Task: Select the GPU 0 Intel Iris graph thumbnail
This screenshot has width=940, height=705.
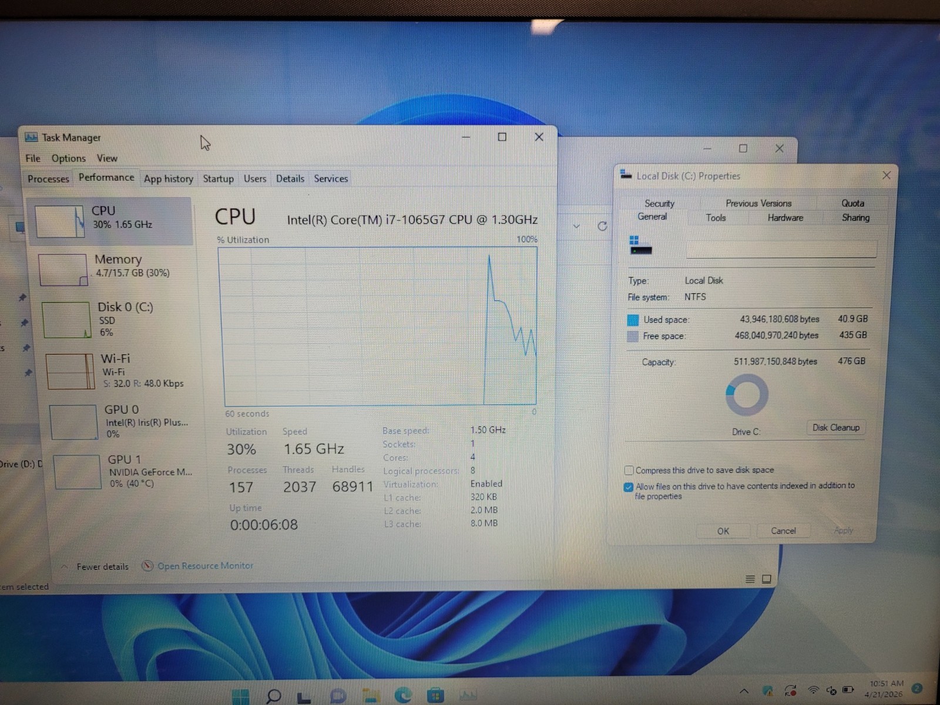Action: 73,422
